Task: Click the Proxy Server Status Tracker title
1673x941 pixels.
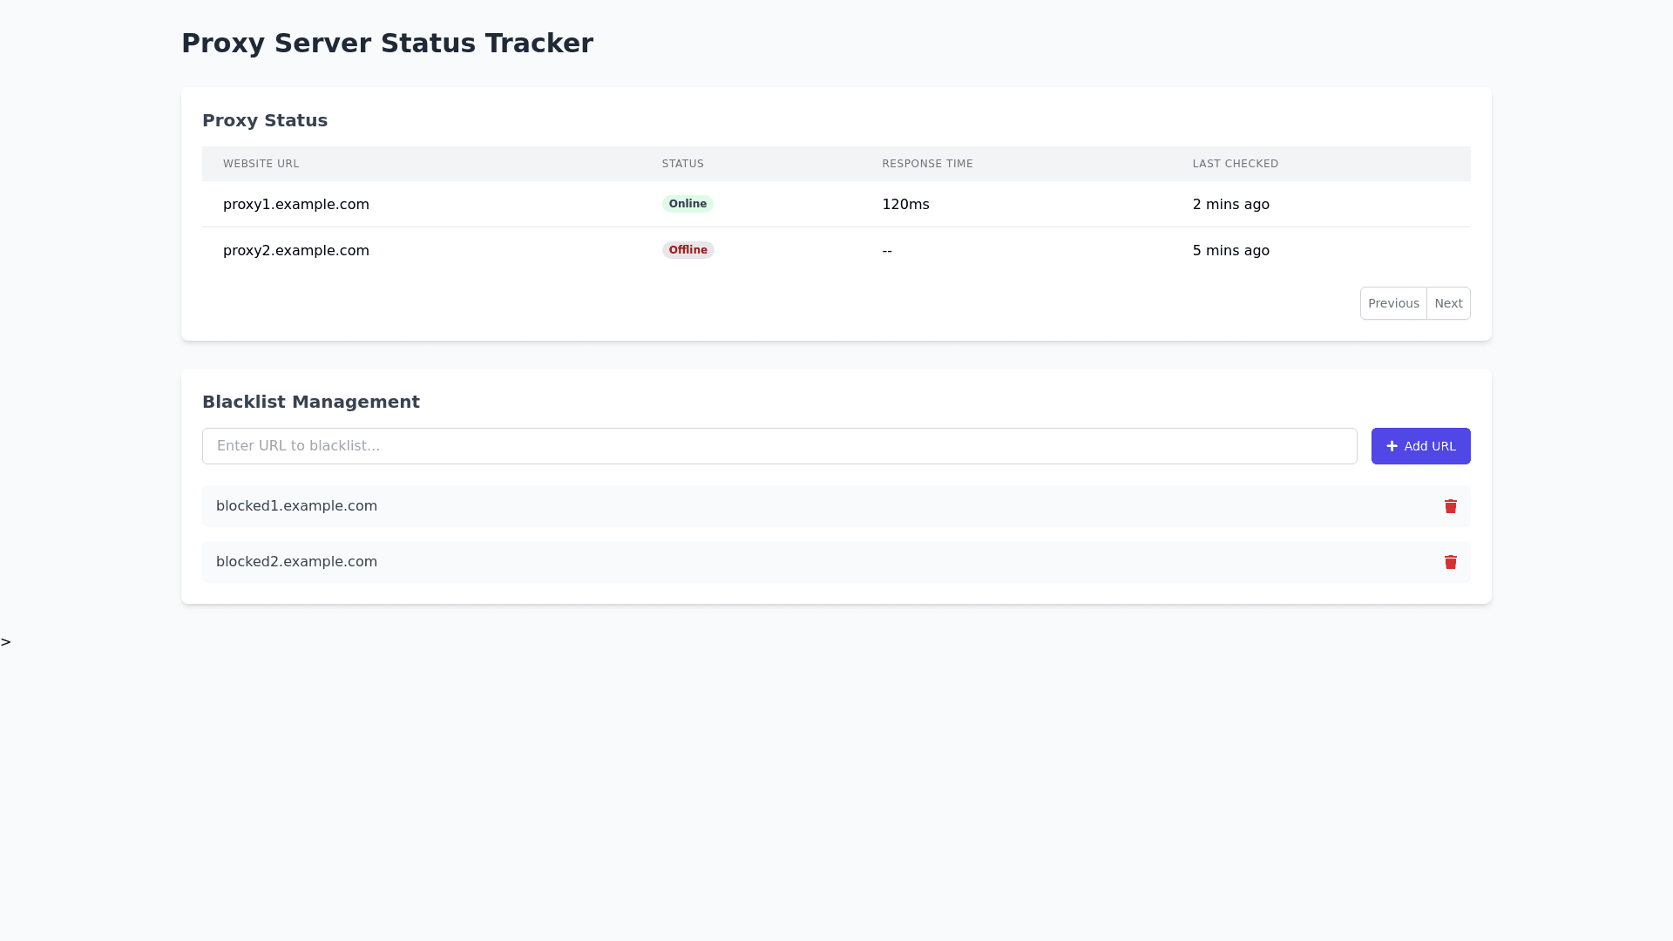Action: tap(387, 44)
